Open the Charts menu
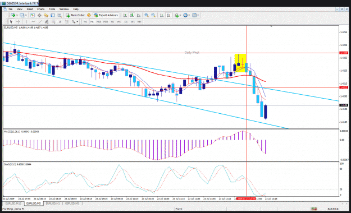 (x=41, y=9)
